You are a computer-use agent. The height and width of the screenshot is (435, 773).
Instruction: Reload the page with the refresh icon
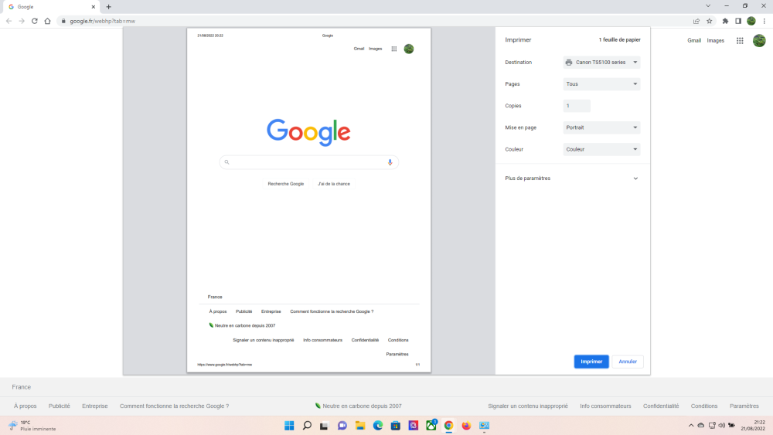[35, 21]
